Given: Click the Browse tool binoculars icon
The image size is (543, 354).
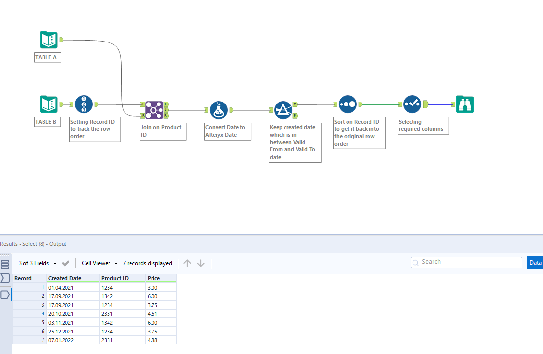Looking at the screenshot, I should pyautogui.click(x=465, y=104).
